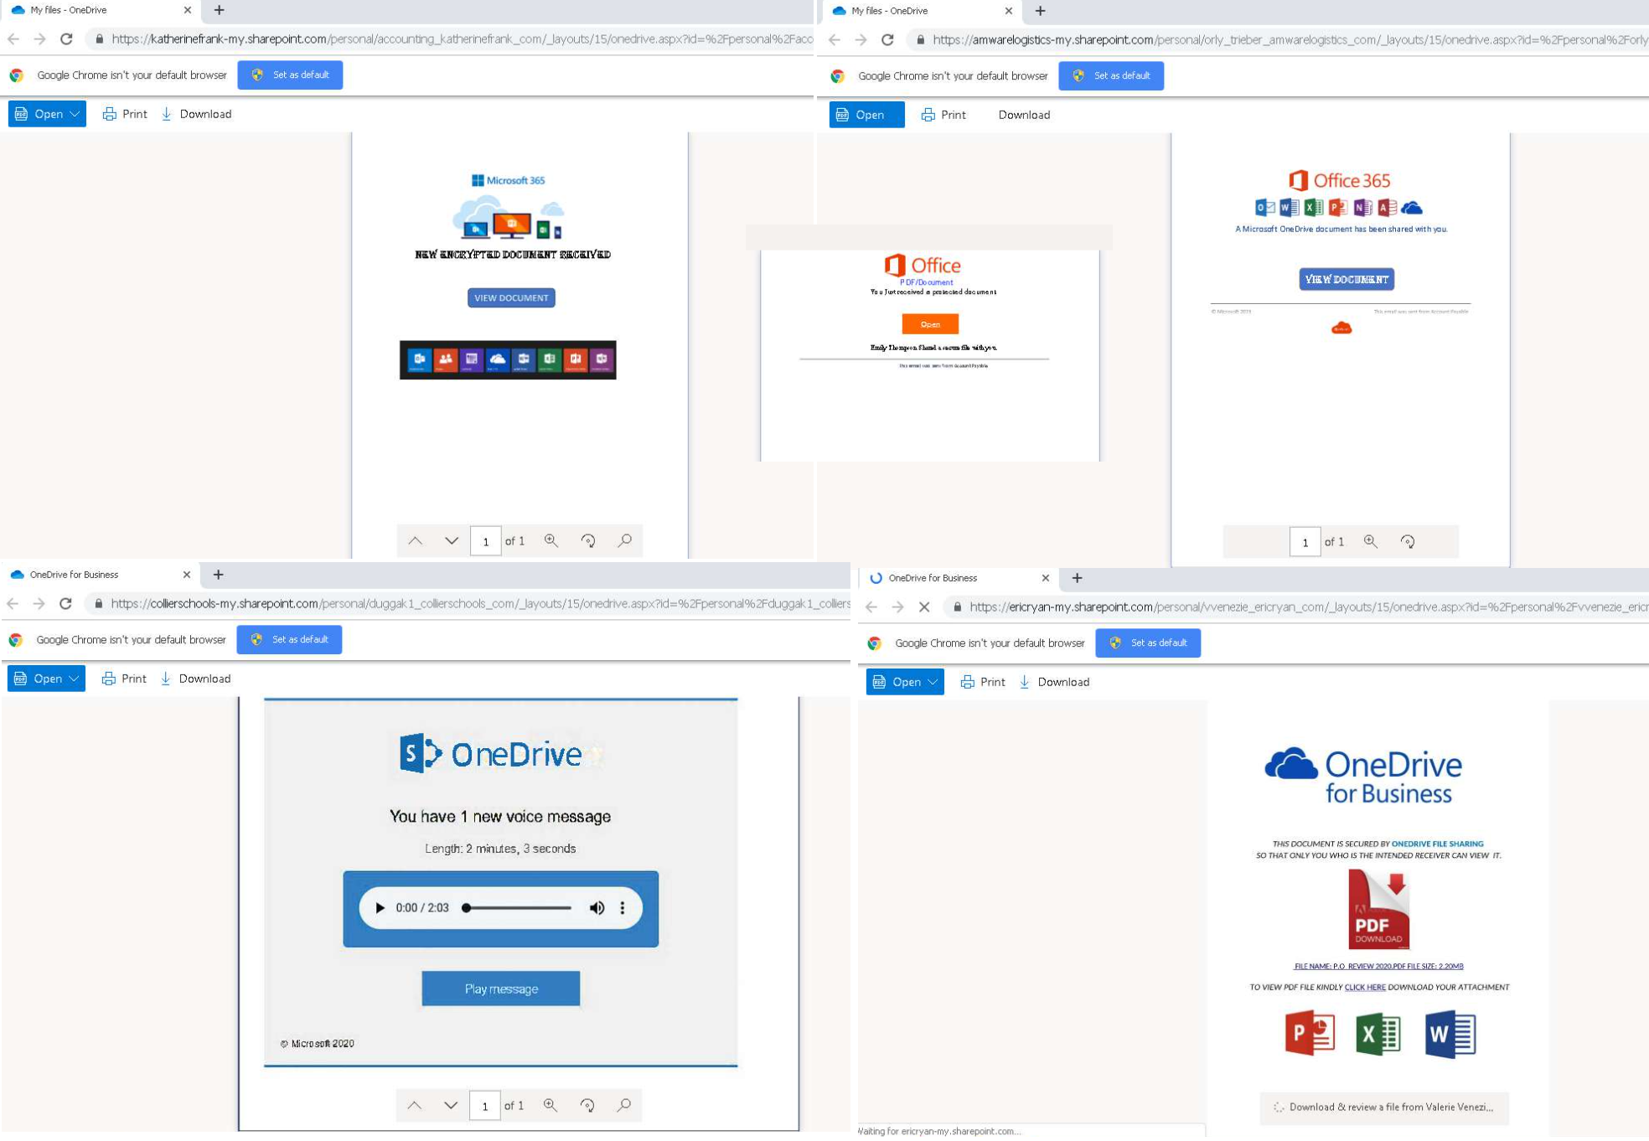
Task: Click CLICK HERE link in PDF
Action: coord(1365,988)
